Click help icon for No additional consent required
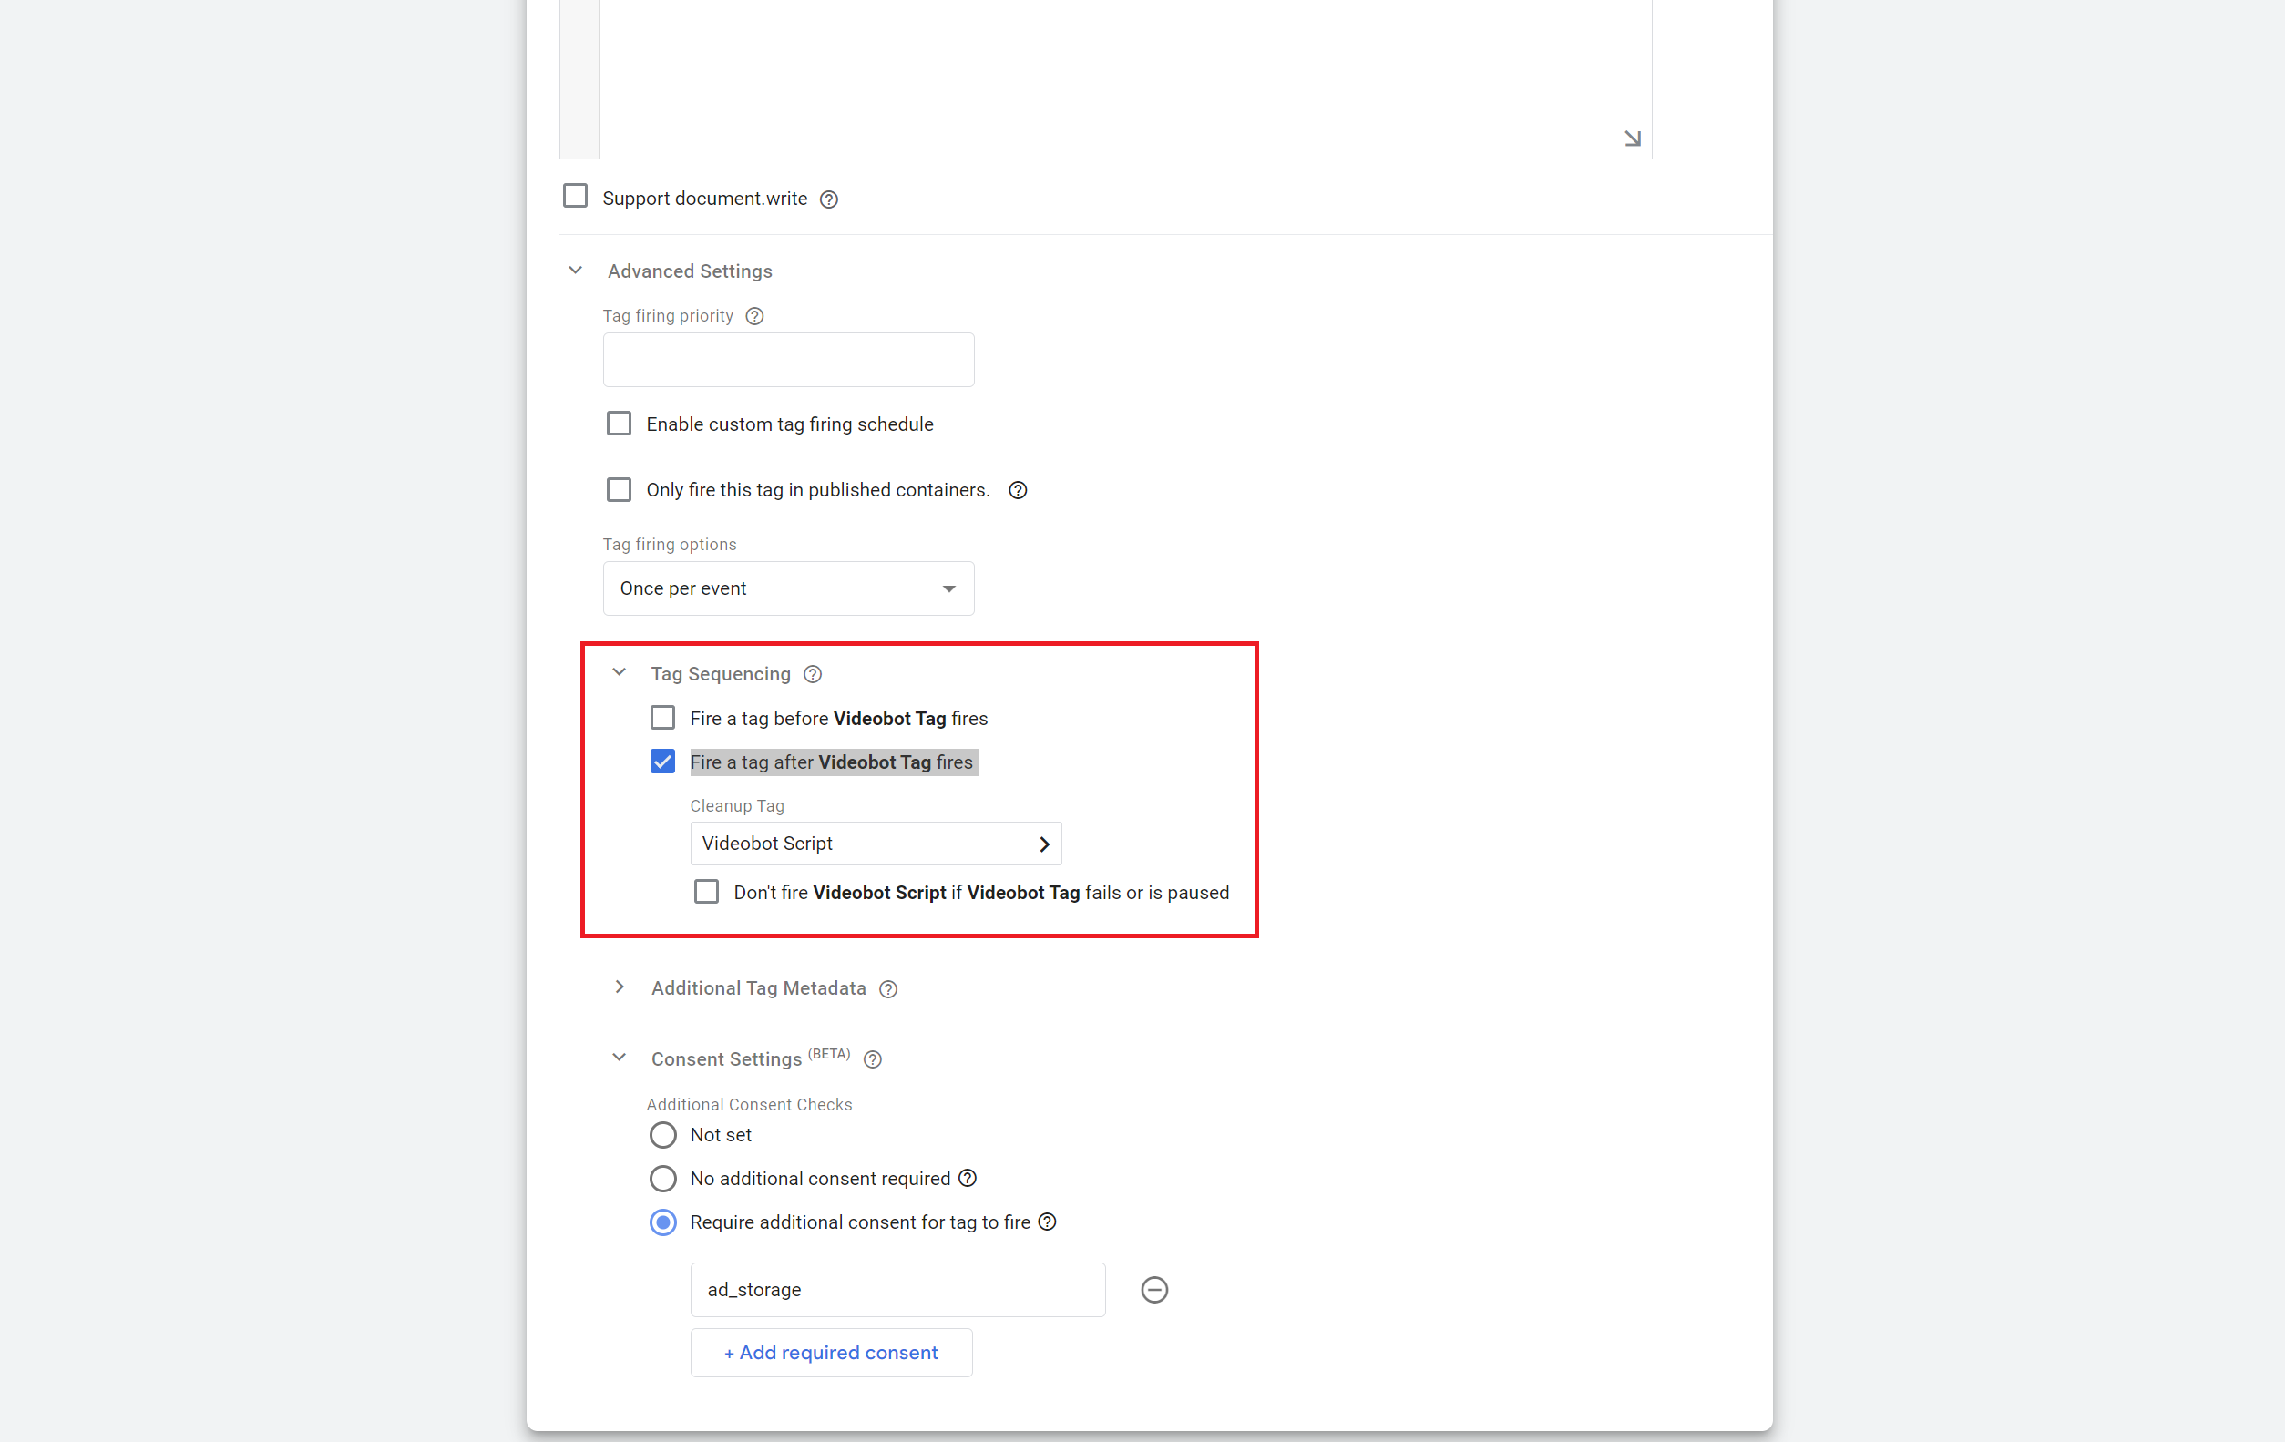 coord(967,1178)
